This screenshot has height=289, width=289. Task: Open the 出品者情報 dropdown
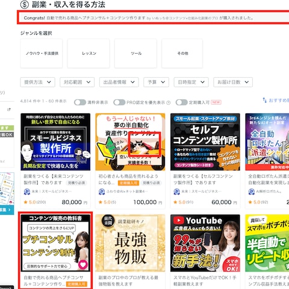(x=119, y=82)
